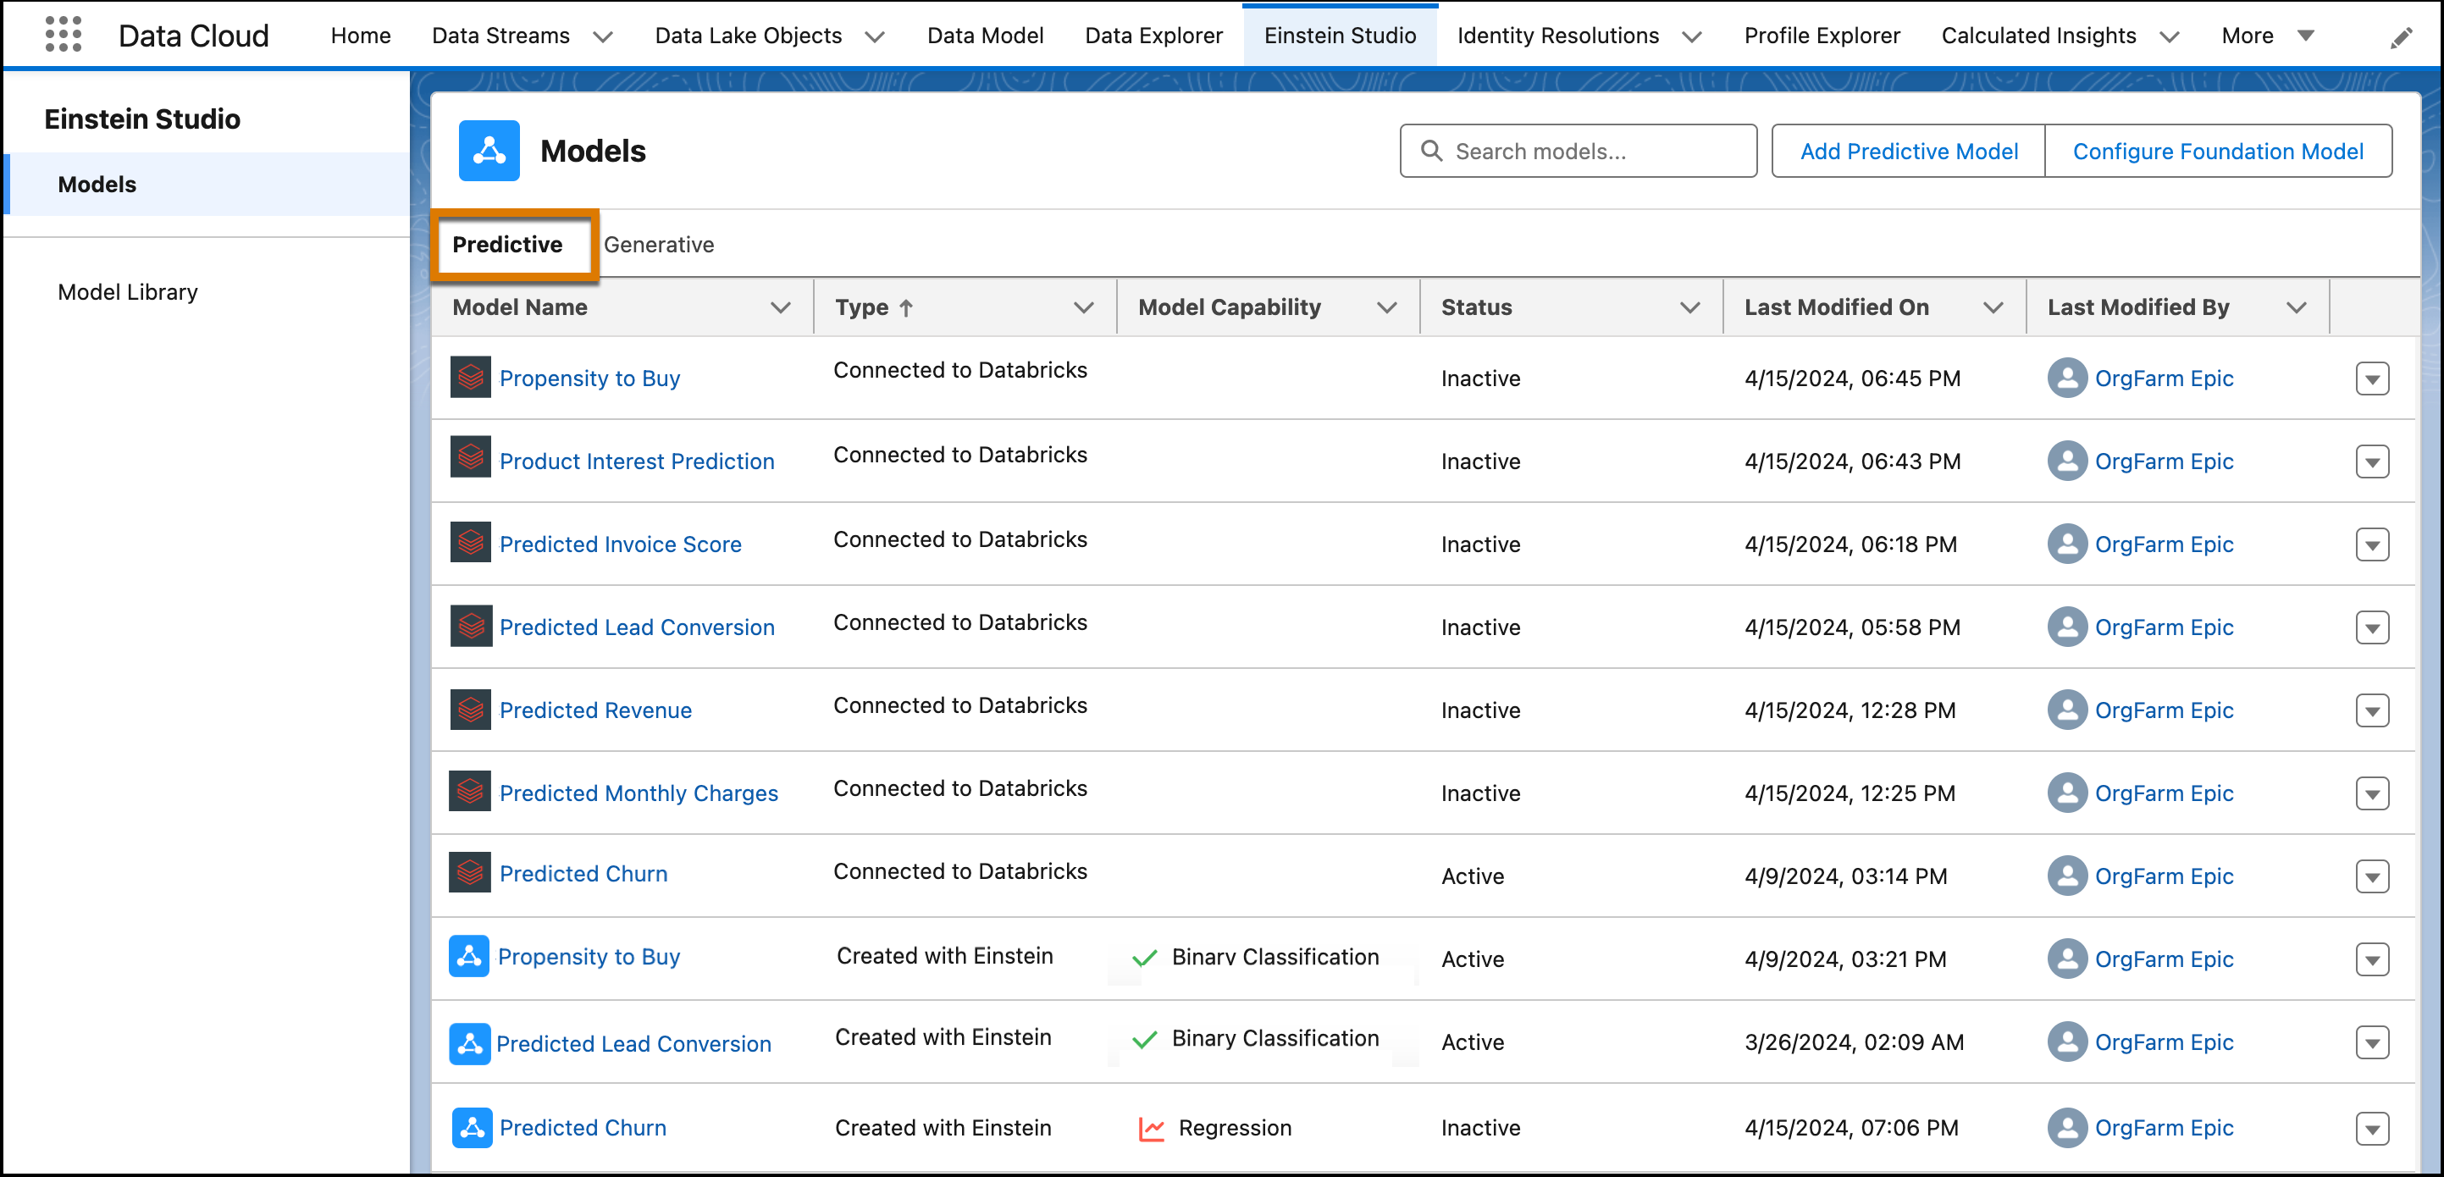Click Databricks icon of 06:45 PM Propensity to Buy

pos(471,377)
